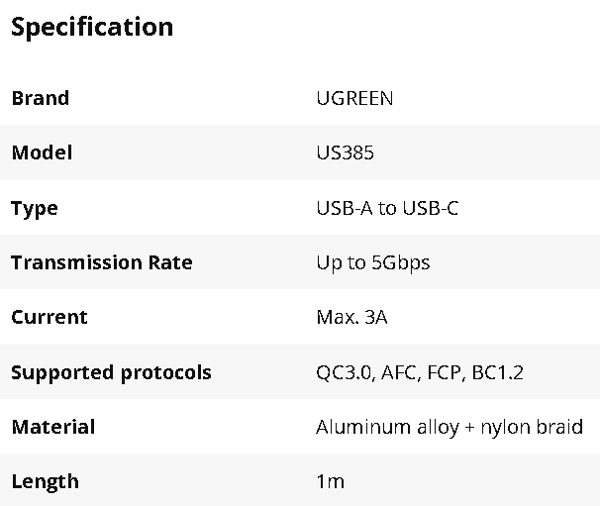Select the 1m length value

tap(330, 481)
